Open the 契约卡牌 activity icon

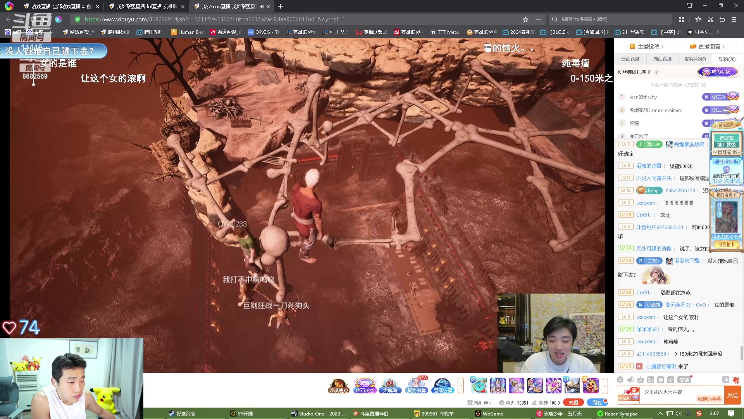[417, 386]
